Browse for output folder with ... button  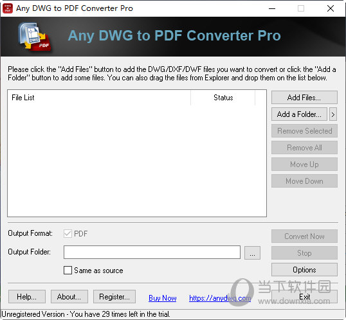pos(252,253)
